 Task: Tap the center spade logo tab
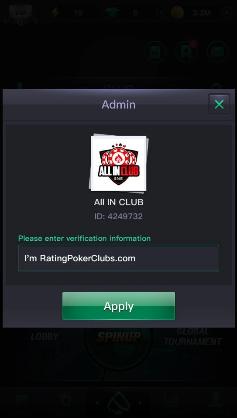(x=119, y=403)
